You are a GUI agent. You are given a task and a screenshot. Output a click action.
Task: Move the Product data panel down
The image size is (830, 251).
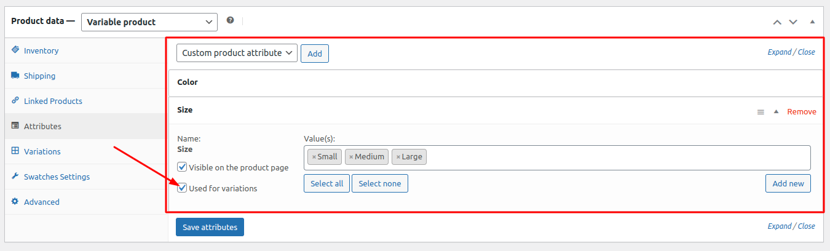(x=793, y=22)
